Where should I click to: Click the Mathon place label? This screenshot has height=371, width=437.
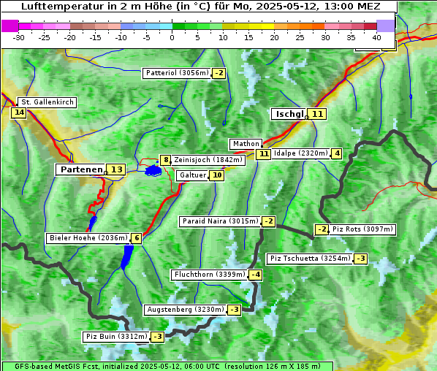(x=246, y=144)
